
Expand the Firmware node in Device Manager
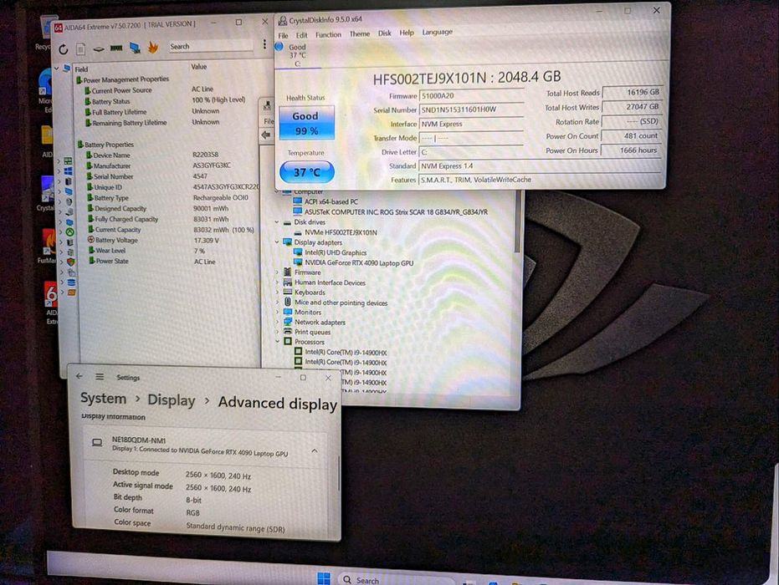(277, 272)
